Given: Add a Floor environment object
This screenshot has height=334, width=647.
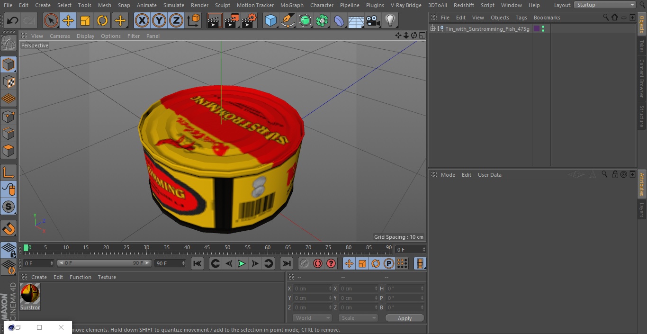Looking at the screenshot, I should (x=356, y=20).
